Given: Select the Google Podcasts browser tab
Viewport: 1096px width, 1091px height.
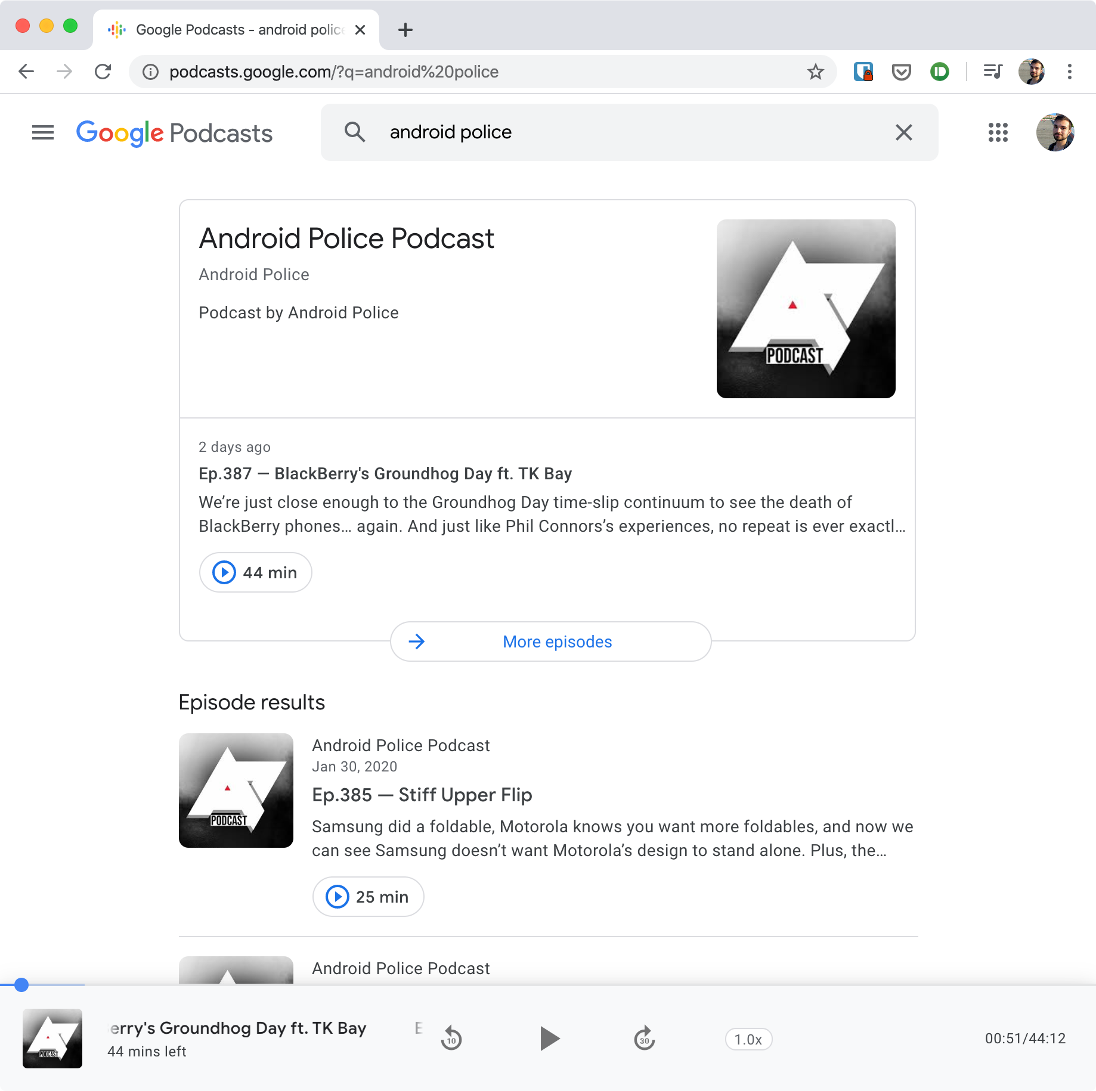Looking at the screenshot, I should tap(233, 29).
